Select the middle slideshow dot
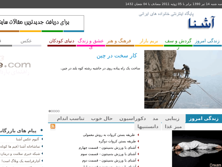The height and width of the screenshot is (167, 222). pos(54,111)
